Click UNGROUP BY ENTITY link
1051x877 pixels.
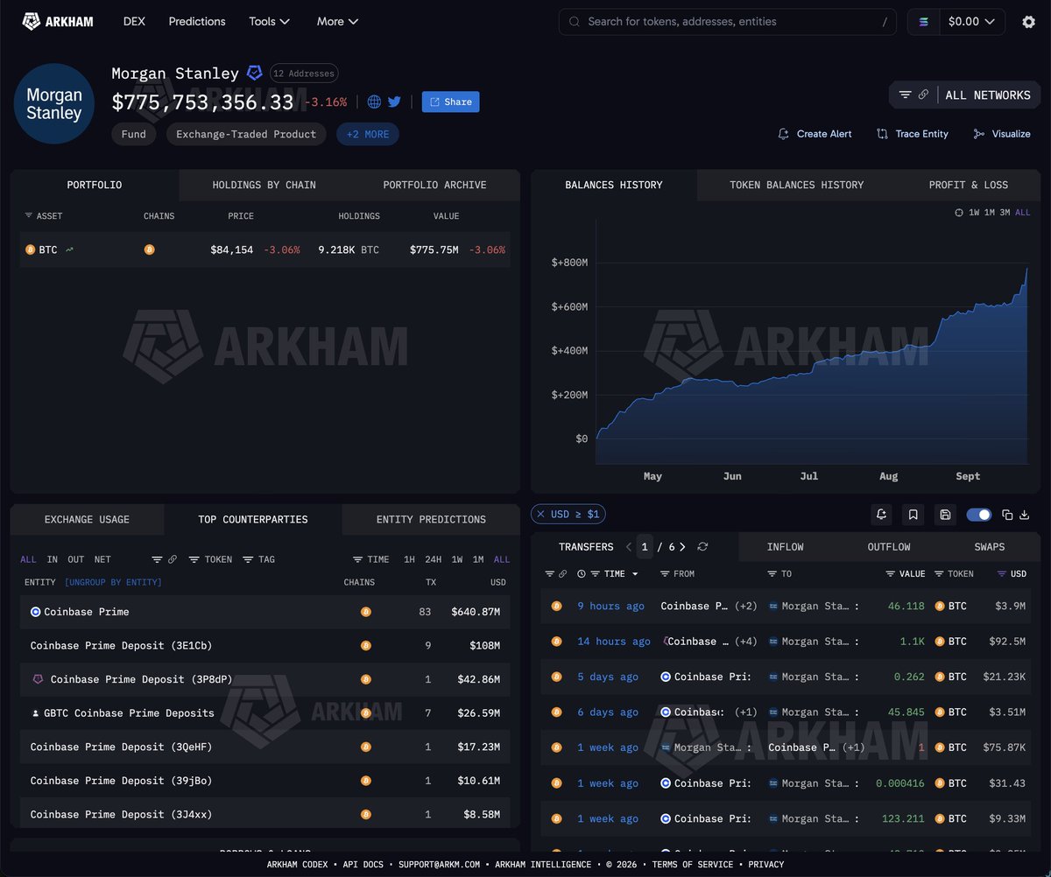(113, 582)
